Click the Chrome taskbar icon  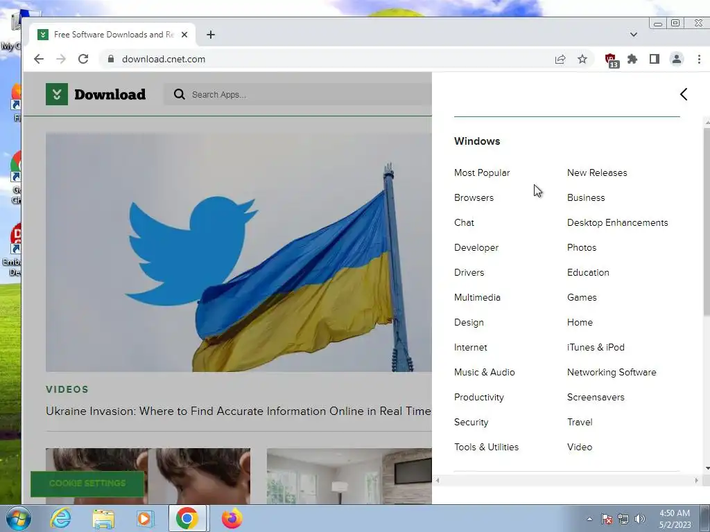(187, 518)
